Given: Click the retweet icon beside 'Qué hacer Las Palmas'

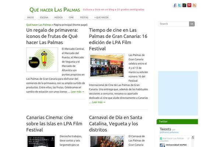Looking at the screenshot, I should coord(161,139).
